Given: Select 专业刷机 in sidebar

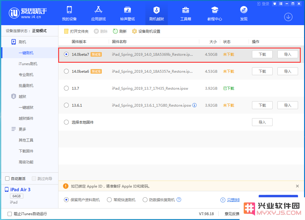Looking at the screenshot, I should (x=26, y=75).
